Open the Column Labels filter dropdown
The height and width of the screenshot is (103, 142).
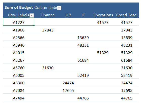(59, 8)
